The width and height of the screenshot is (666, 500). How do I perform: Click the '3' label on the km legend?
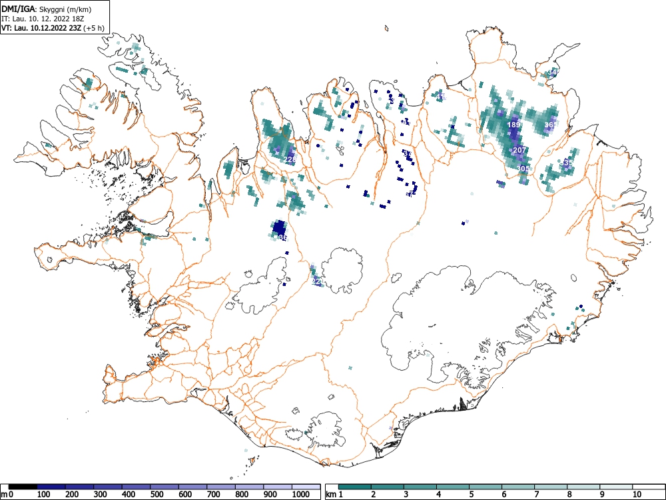click(406, 494)
